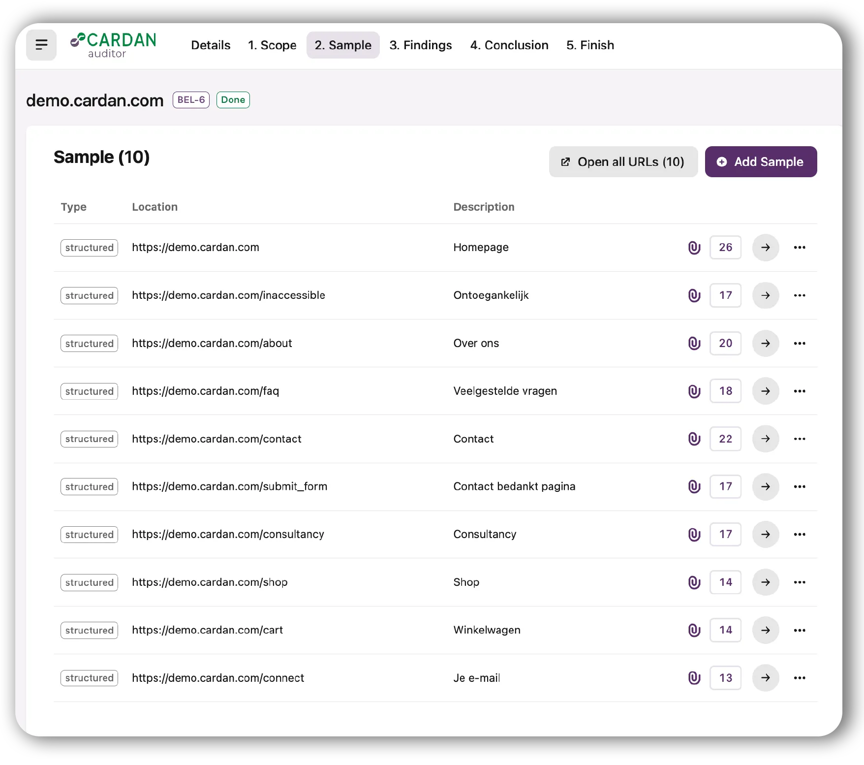Screen dimensions: 864x765
Task: Go to Homepage sample via arrow
Action: point(766,248)
